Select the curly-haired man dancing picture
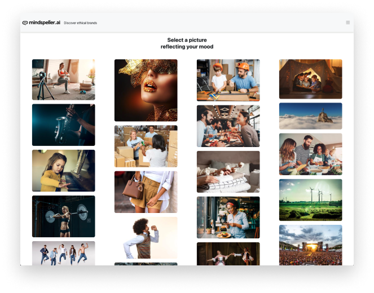 coord(146,237)
